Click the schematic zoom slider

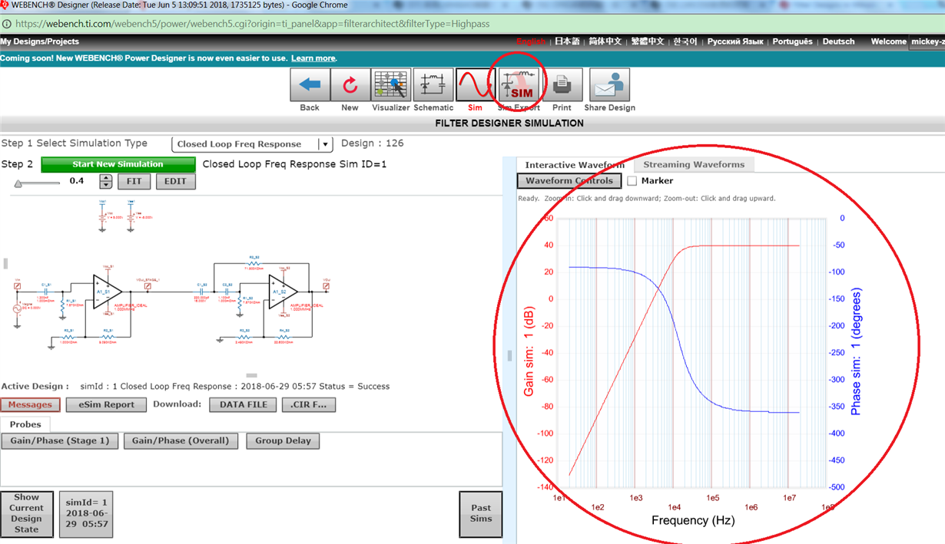point(37,183)
